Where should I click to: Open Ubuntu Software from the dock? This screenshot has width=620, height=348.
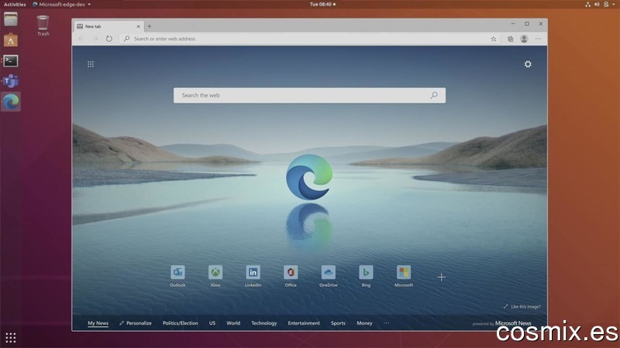(11, 40)
